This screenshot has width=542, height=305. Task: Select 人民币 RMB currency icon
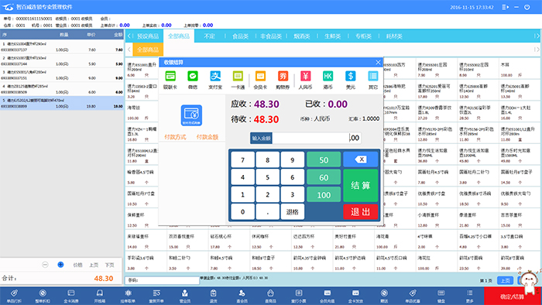coord(305,80)
